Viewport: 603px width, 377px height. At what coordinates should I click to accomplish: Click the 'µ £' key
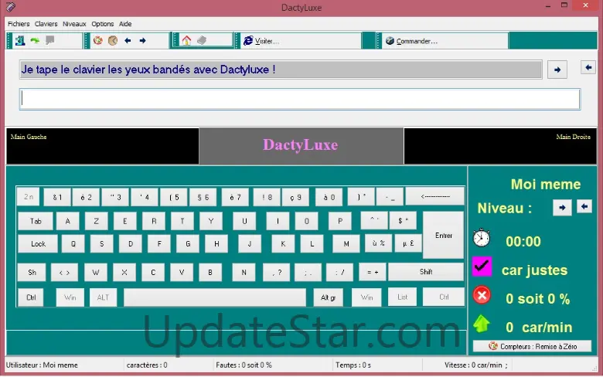408,243
